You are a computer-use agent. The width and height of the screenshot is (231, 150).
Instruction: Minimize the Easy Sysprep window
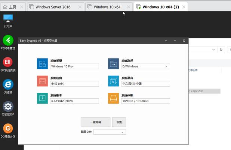click(175, 40)
